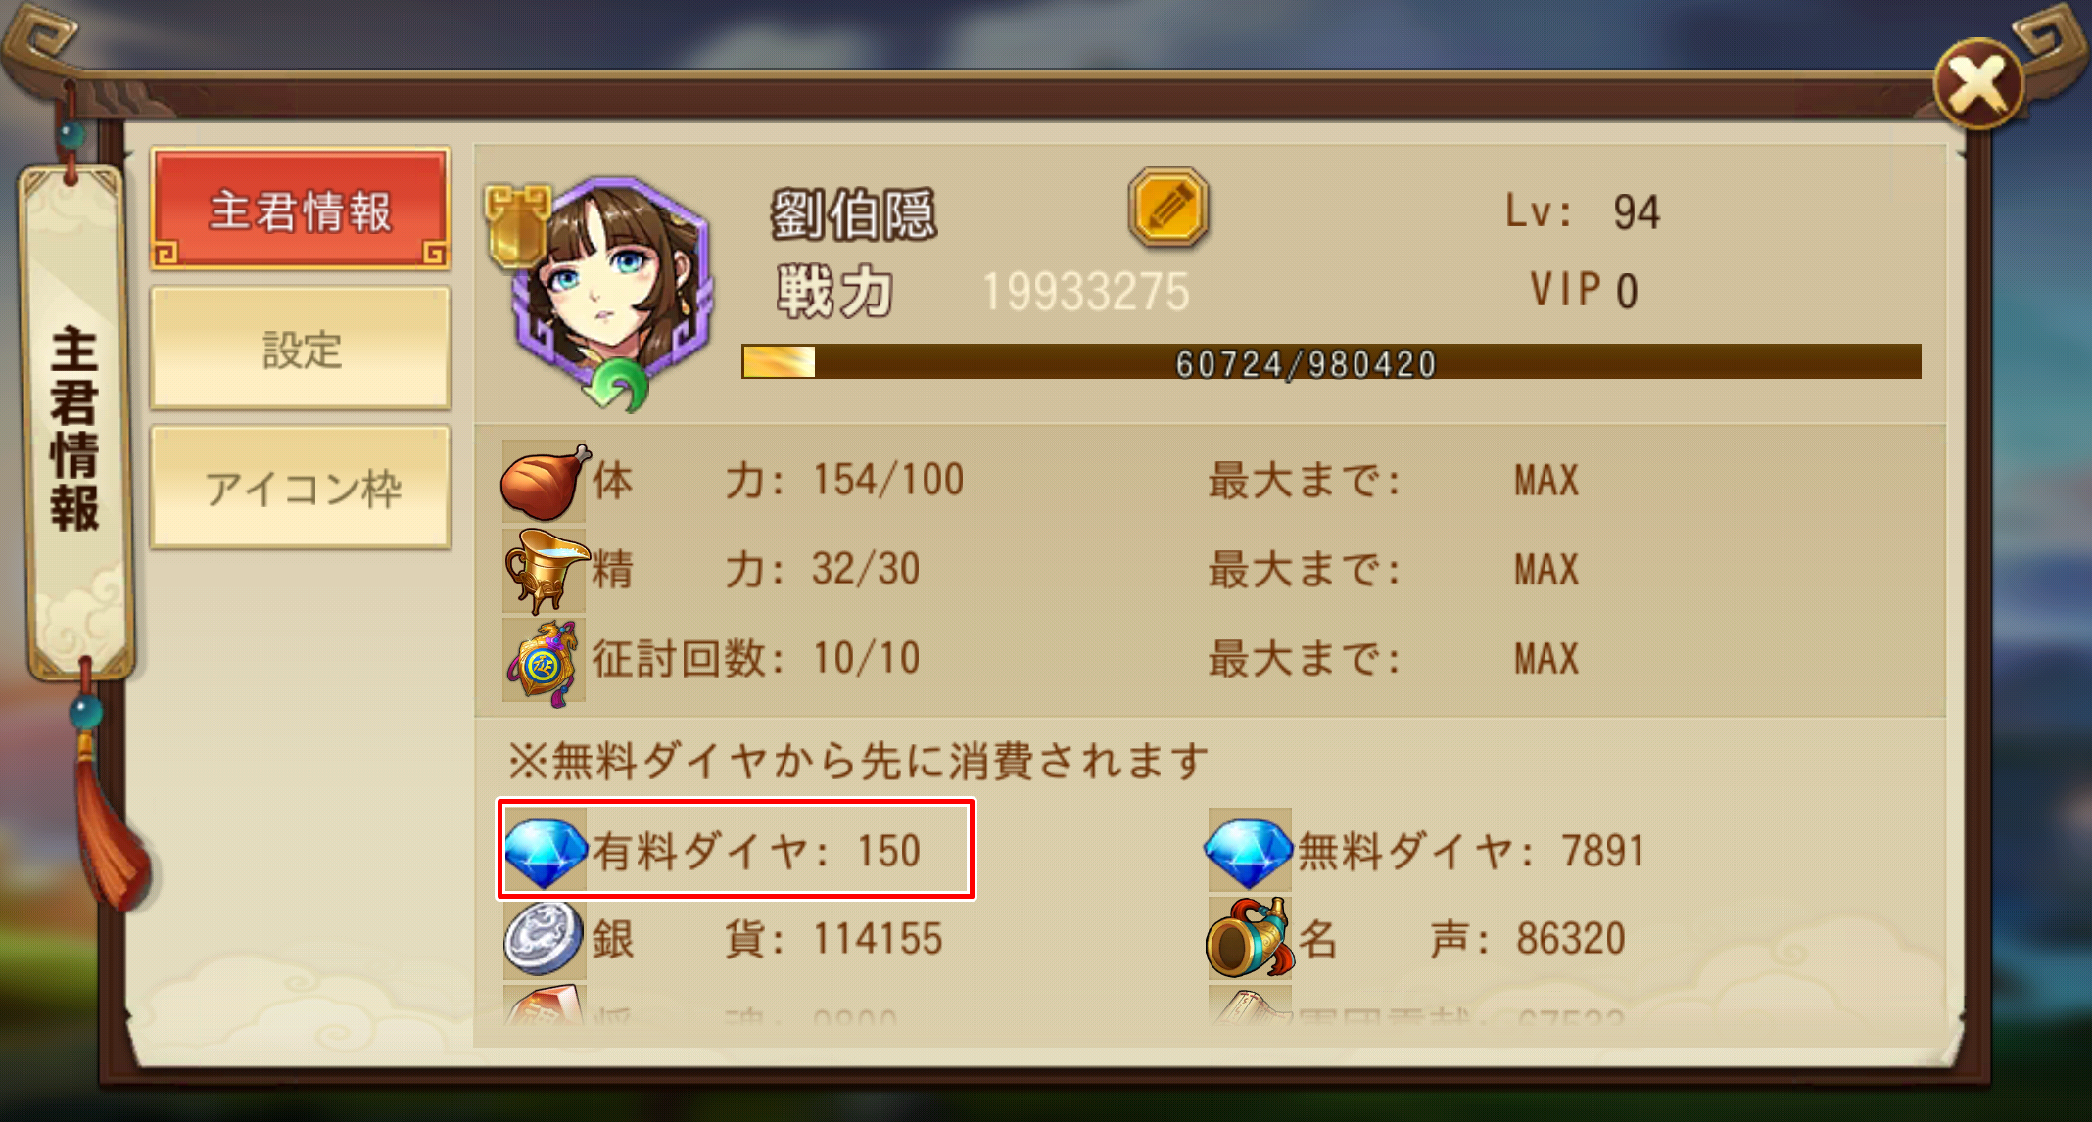Click the 無料ダイヤ 7891 value
2092x1122 pixels.
1602,851
